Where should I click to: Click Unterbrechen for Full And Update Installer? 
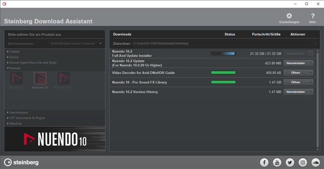296,54
